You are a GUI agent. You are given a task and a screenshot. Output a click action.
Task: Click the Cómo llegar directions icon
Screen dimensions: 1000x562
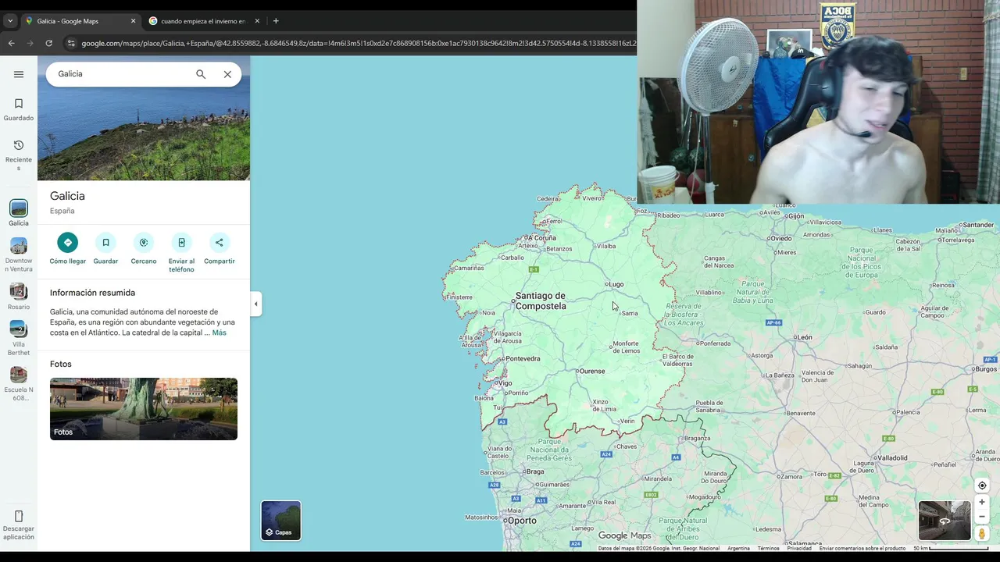point(68,243)
